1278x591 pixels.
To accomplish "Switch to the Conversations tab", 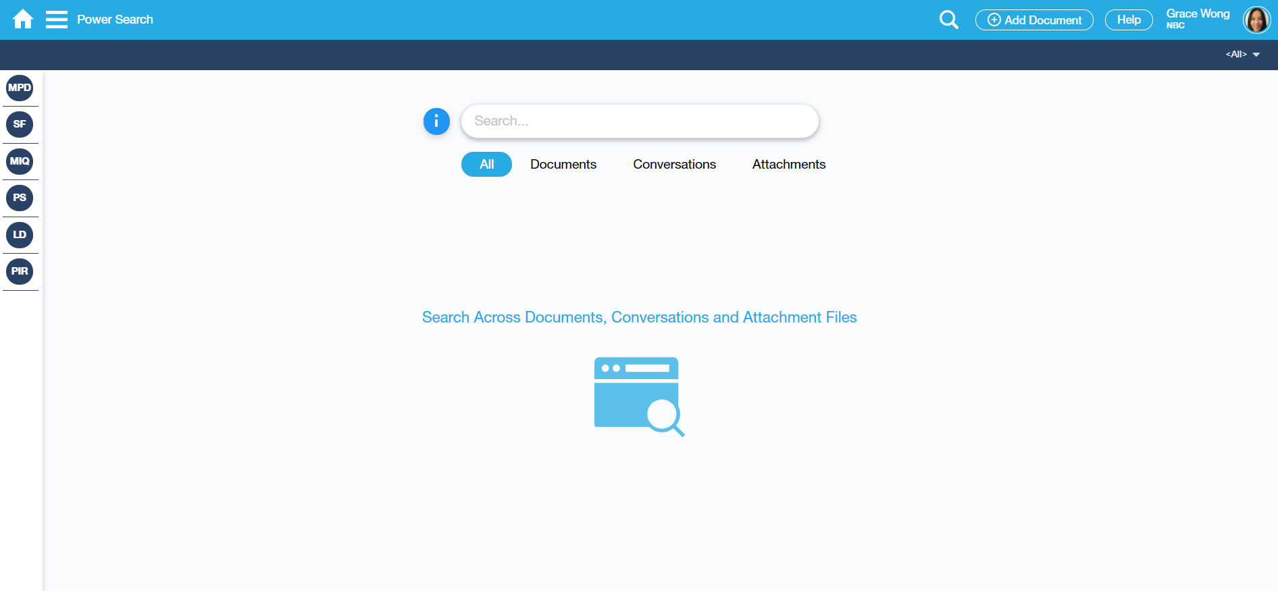I will point(674,164).
